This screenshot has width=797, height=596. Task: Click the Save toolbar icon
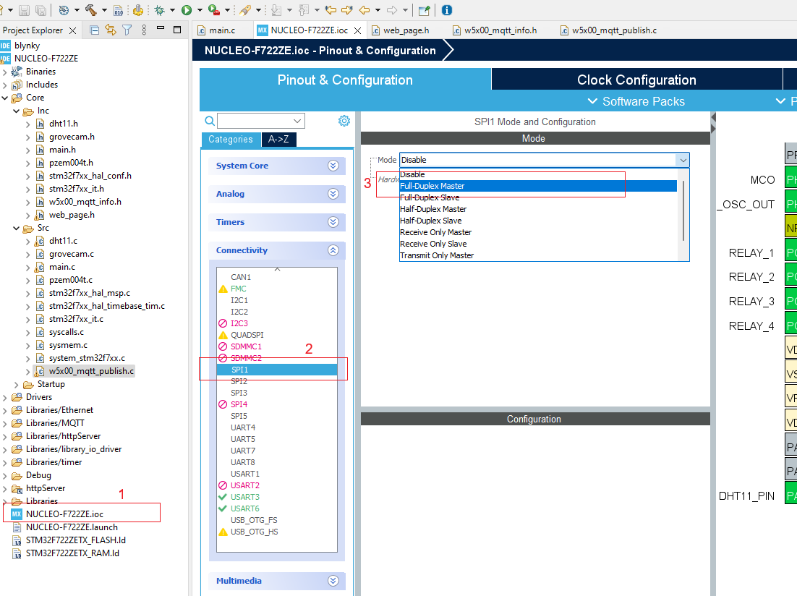click(25, 10)
